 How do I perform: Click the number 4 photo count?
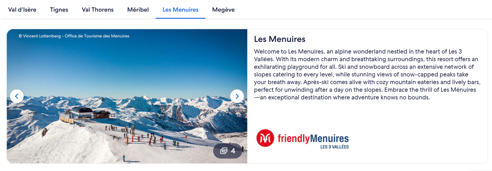point(233,151)
